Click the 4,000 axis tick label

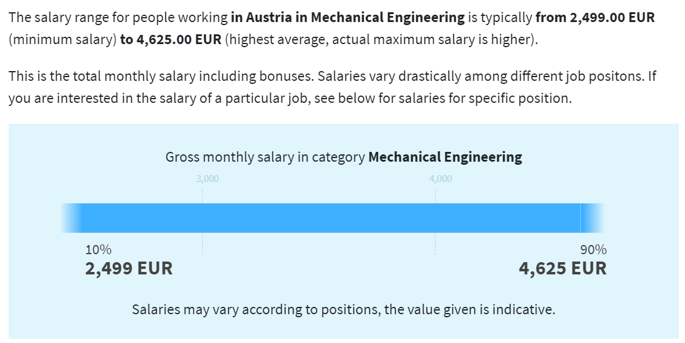441,179
